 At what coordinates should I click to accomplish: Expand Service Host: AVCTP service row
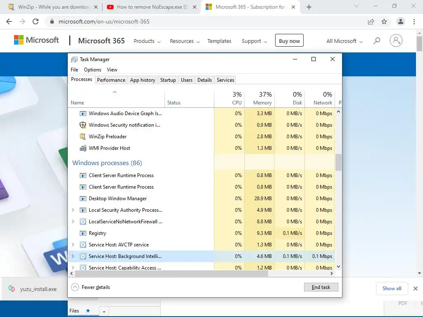coord(73,245)
